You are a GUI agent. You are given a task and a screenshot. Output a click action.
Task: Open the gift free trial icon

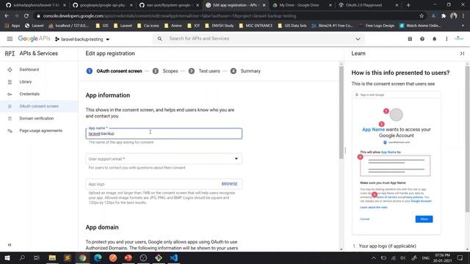[x=410, y=39]
